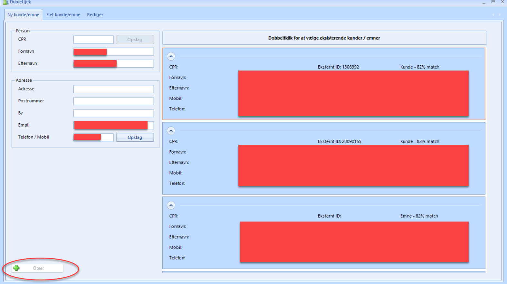Click the left tab scroll arrow
507x284 pixels.
493,15
